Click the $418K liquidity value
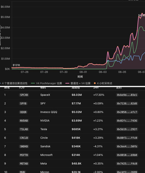 [76, 138]
